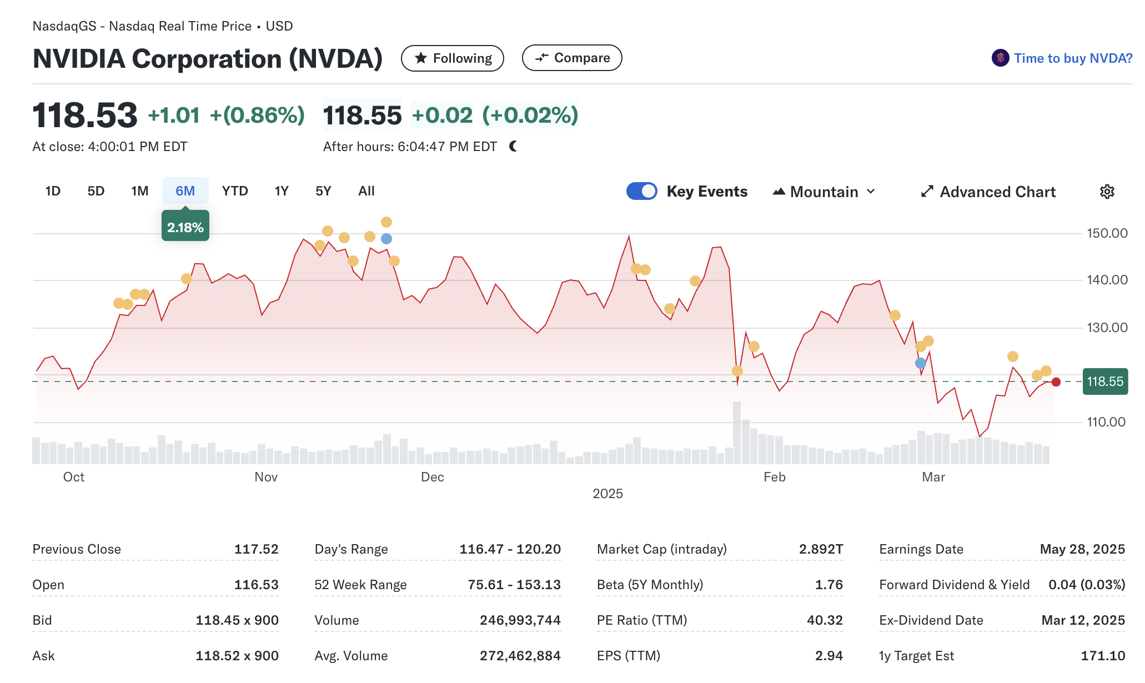1145x683 pixels.
Task: Click the Advanced Chart expand arrow icon
Action: [927, 192]
